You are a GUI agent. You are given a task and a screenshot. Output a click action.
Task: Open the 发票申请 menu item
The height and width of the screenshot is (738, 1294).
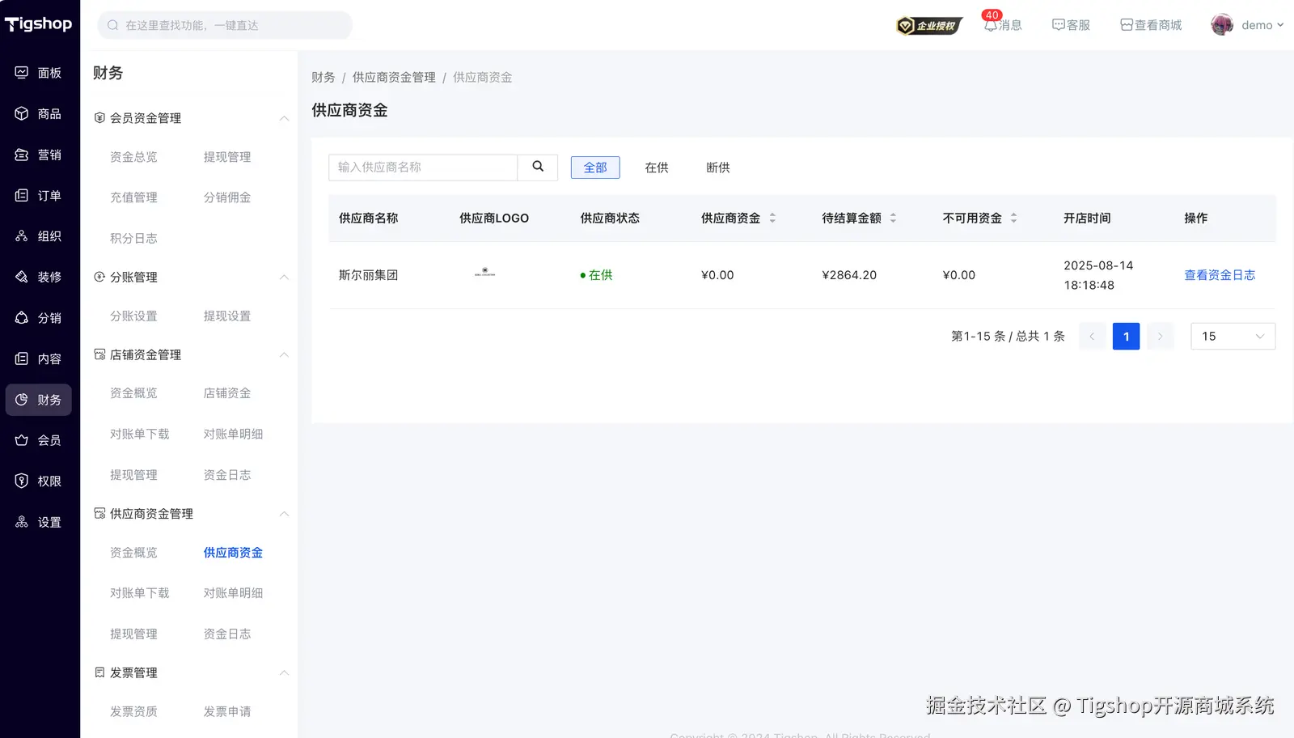pyautogui.click(x=227, y=712)
